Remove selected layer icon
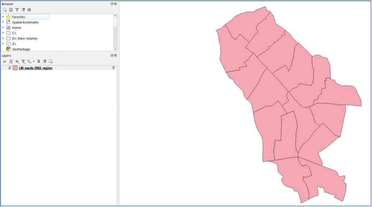This screenshot has width=372, height=207. pyautogui.click(x=50, y=61)
